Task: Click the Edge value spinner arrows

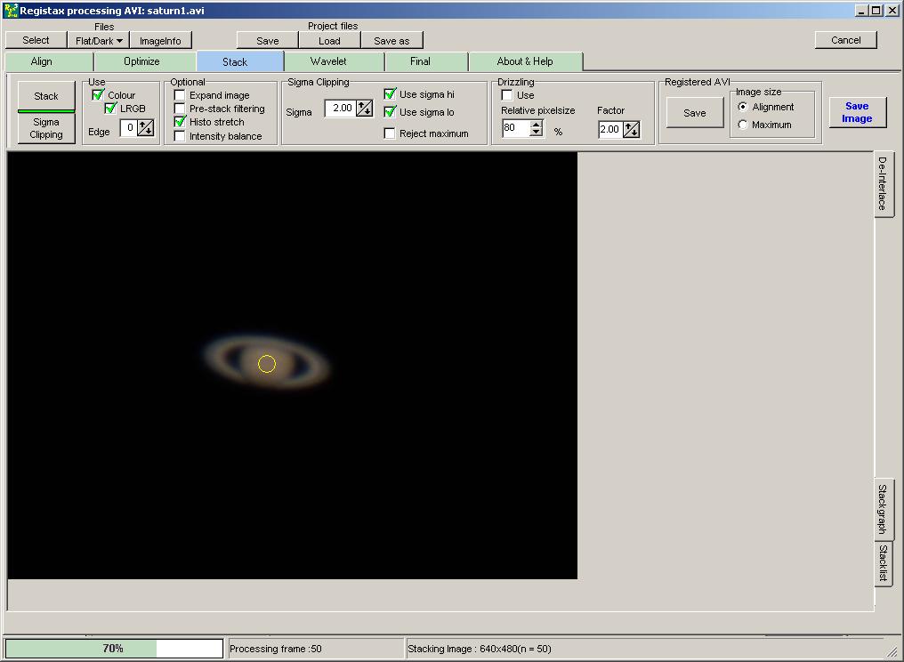Action: pyautogui.click(x=146, y=127)
